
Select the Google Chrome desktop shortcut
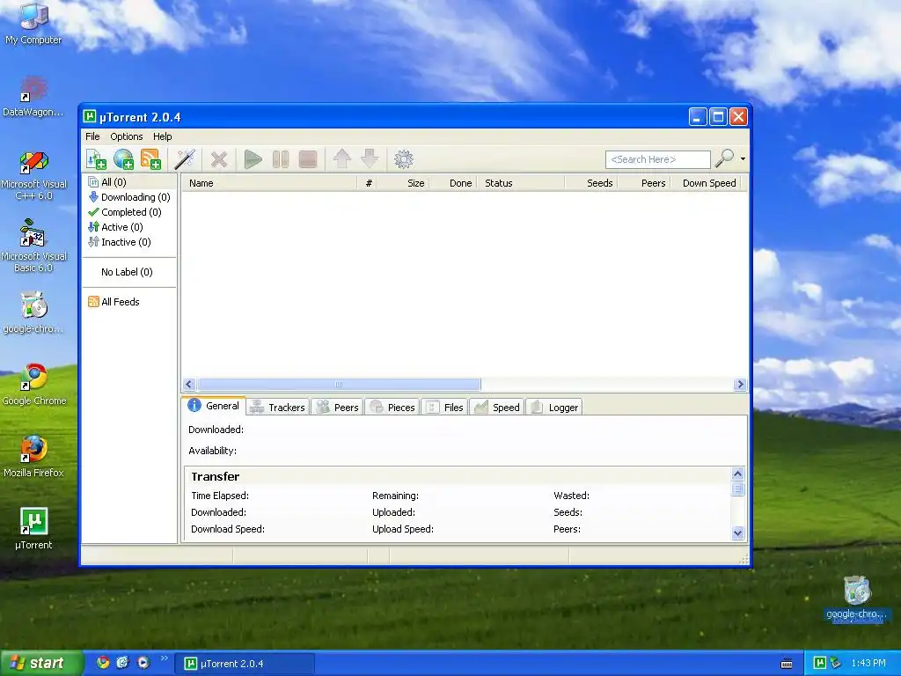[x=34, y=386]
